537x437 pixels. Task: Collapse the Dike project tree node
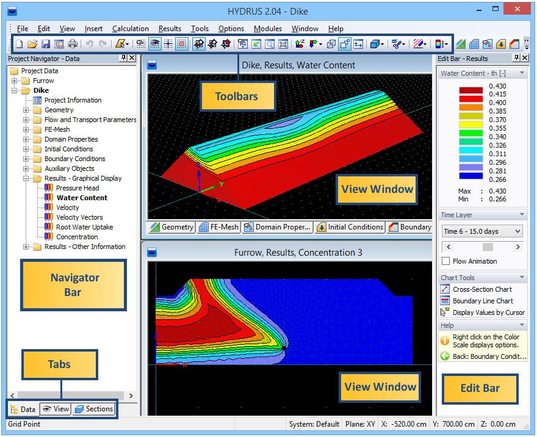point(14,91)
